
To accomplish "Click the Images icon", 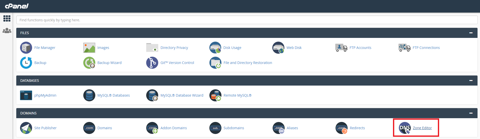I will click(x=89, y=48).
